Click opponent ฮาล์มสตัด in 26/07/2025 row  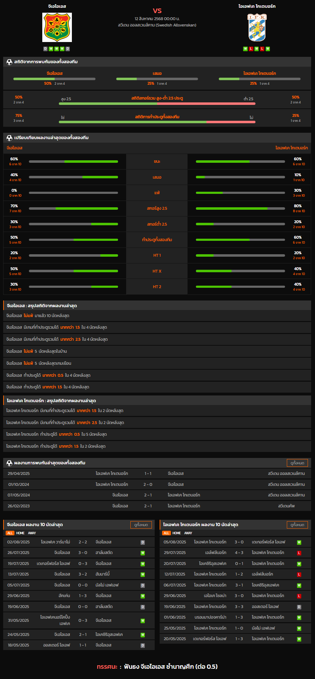coord(104,553)
